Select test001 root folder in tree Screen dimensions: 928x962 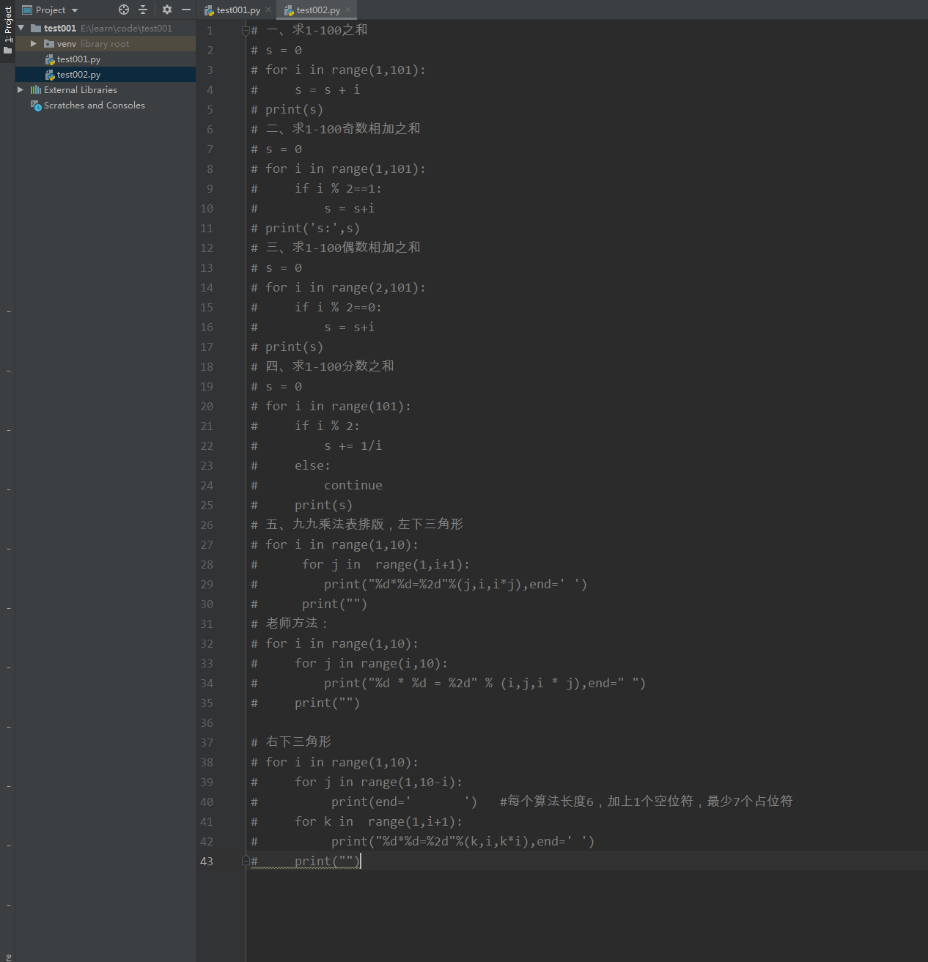(106, 29)
